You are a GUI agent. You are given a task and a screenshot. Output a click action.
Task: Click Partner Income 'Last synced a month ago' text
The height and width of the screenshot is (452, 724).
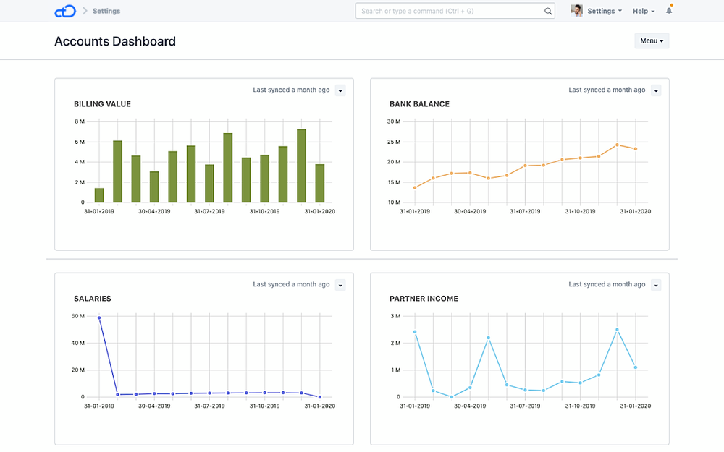607,284
